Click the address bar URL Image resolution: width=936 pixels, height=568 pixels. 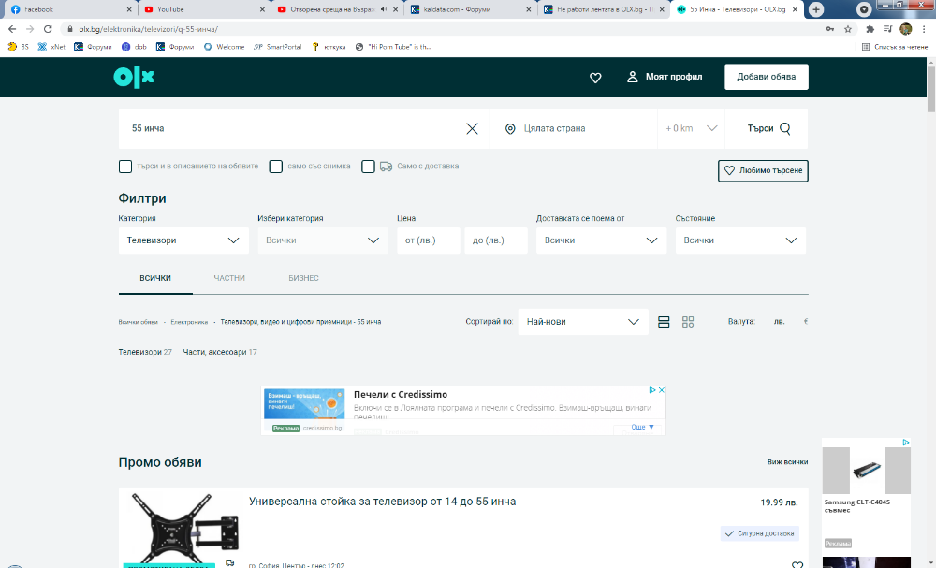pyautogui.click(x=149, y=29)
